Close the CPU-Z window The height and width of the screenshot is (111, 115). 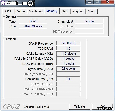coord(107,2)
